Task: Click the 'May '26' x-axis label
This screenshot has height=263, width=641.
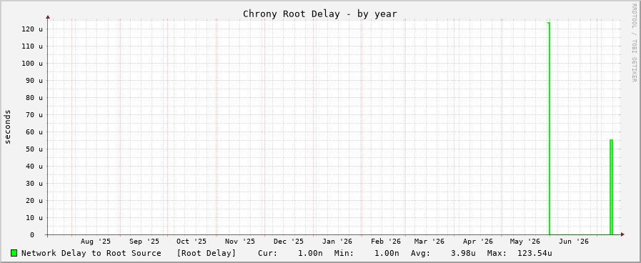Action: pyautogui.click(x=525, y=242)
